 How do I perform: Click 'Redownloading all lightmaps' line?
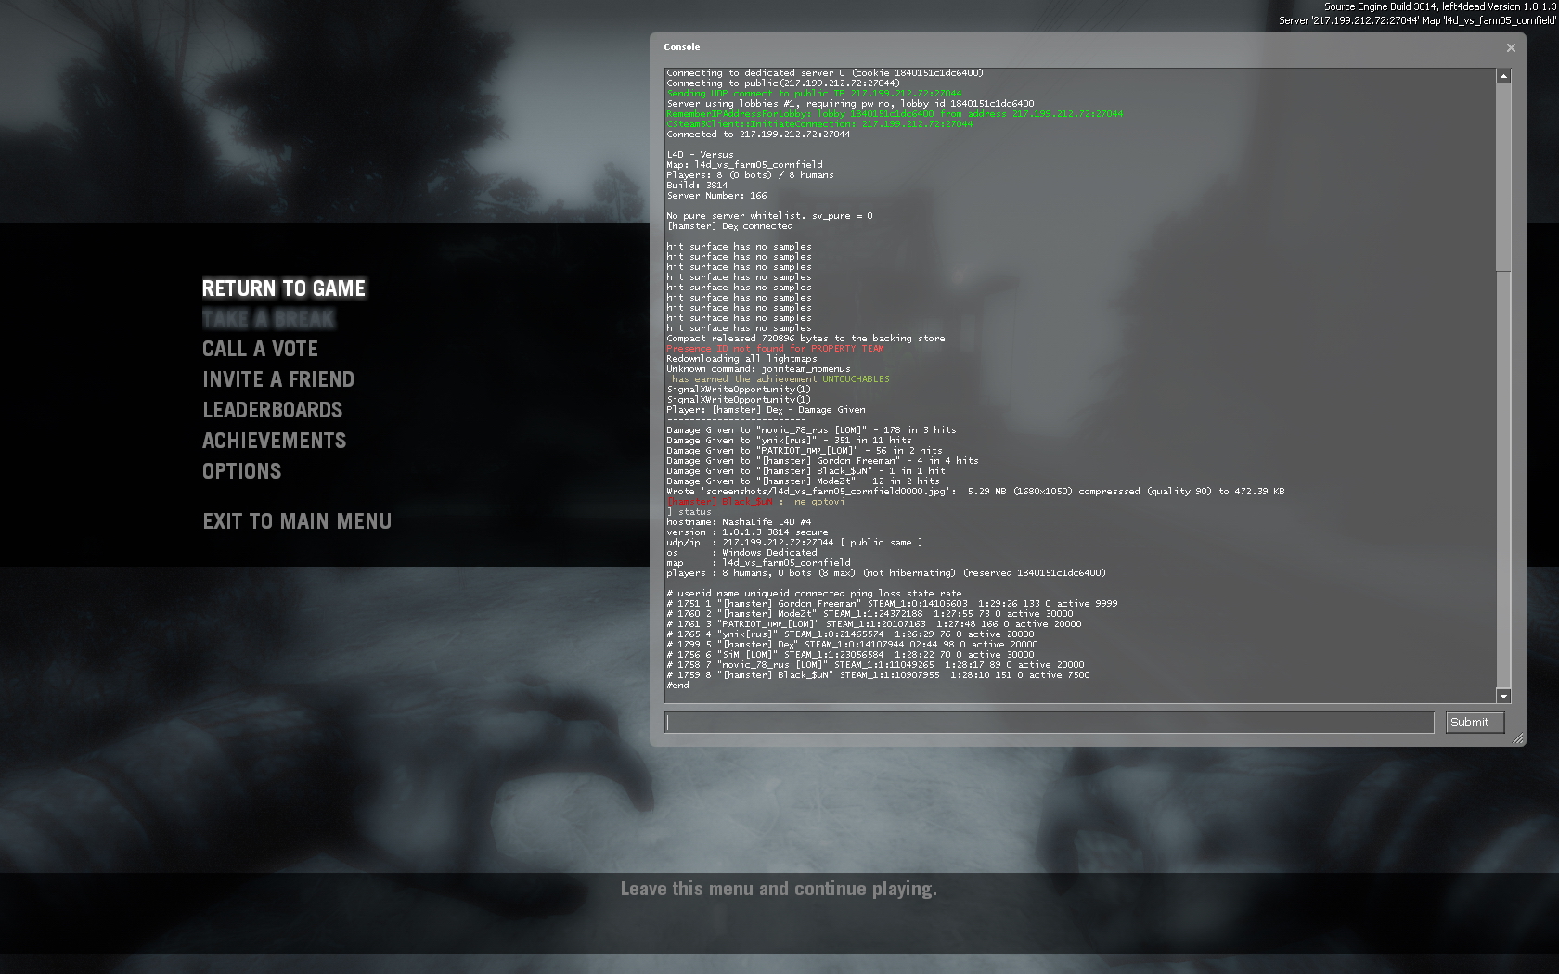[741, 359]
